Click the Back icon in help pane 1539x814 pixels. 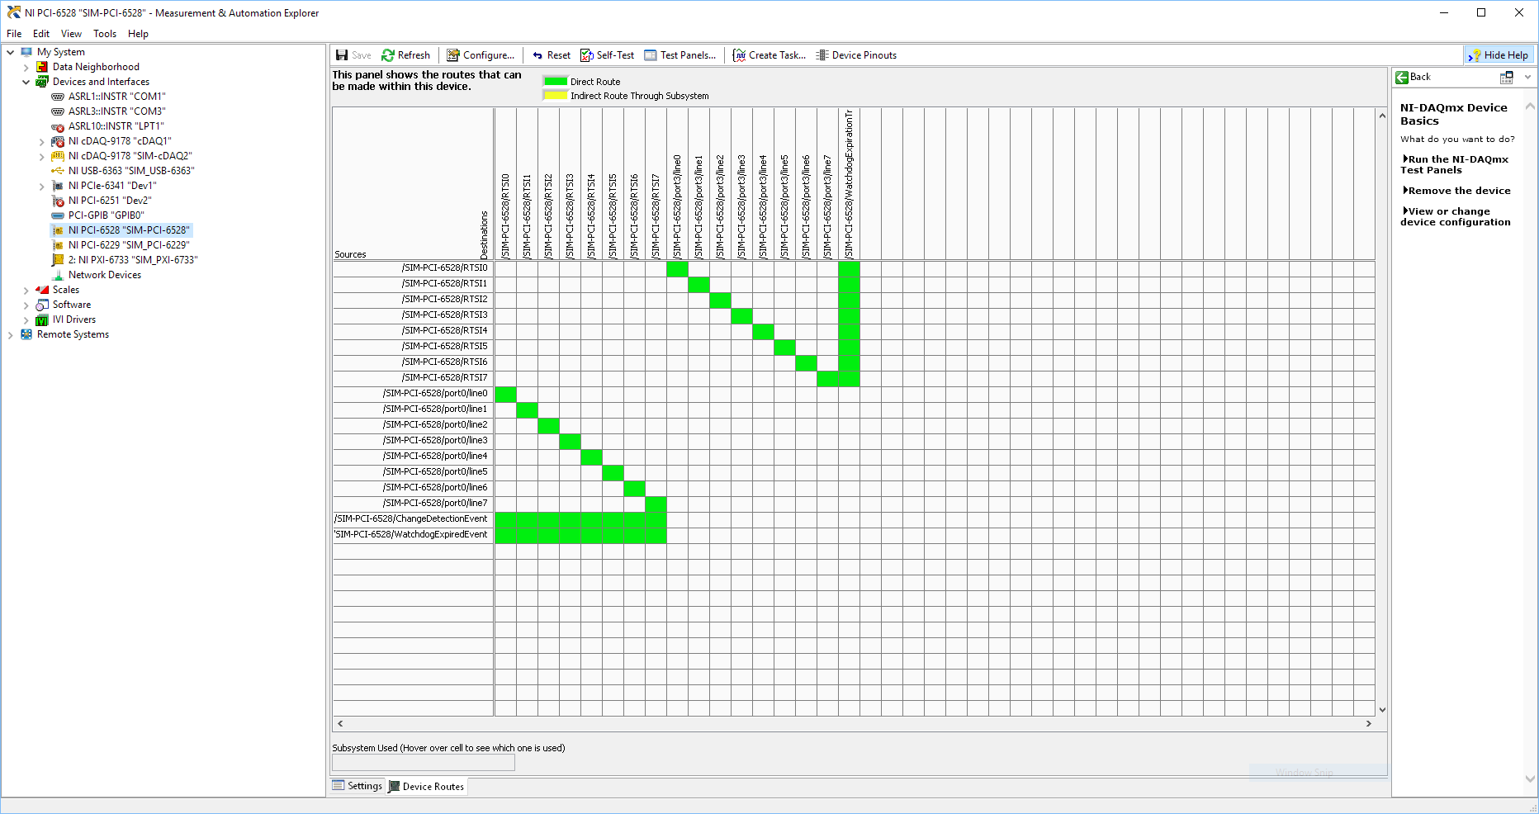1402,77
